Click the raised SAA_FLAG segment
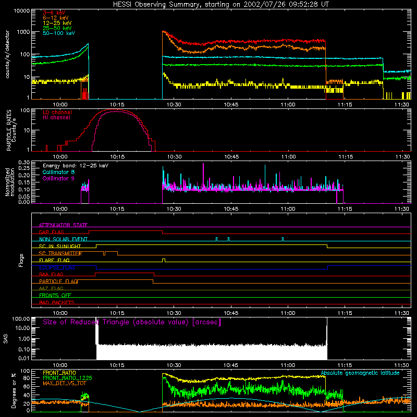This screenshot has width=417, height=417. pos(125,273)
